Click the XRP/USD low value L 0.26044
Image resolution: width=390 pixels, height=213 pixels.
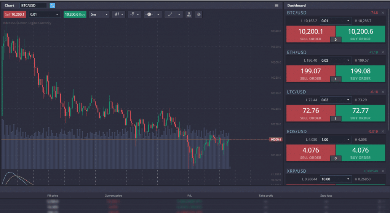pos(310,179)
